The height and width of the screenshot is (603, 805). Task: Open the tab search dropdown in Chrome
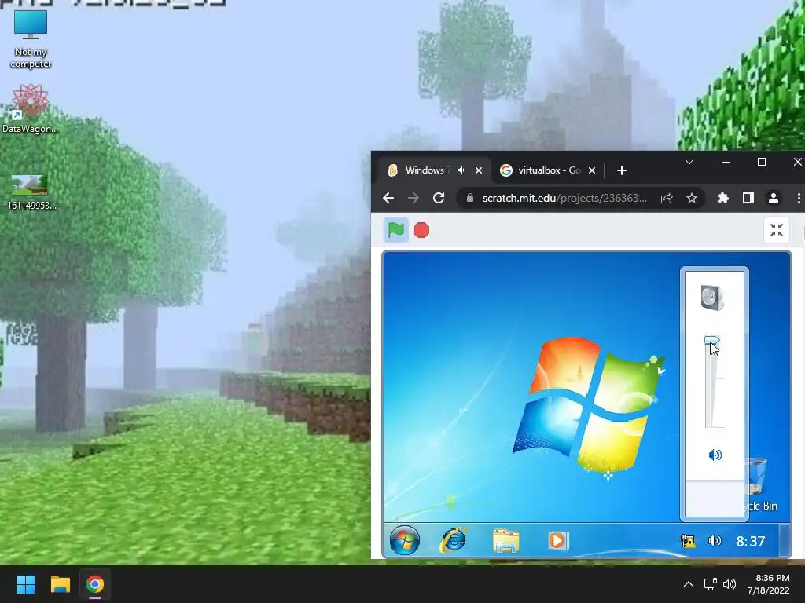coord(689,162)
